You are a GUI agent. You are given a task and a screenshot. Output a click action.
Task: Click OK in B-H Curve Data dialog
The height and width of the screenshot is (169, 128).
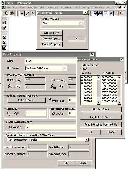pyautogui.click(x=90, y=132)
